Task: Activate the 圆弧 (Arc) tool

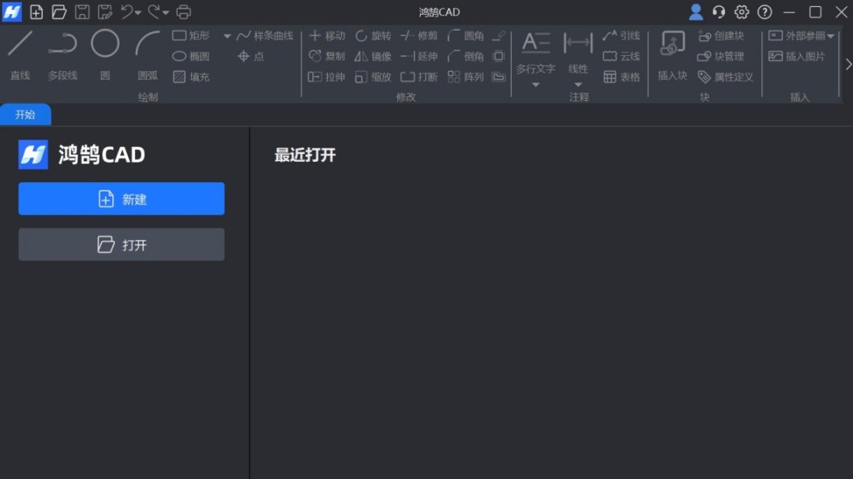Action: click(147, 50)
